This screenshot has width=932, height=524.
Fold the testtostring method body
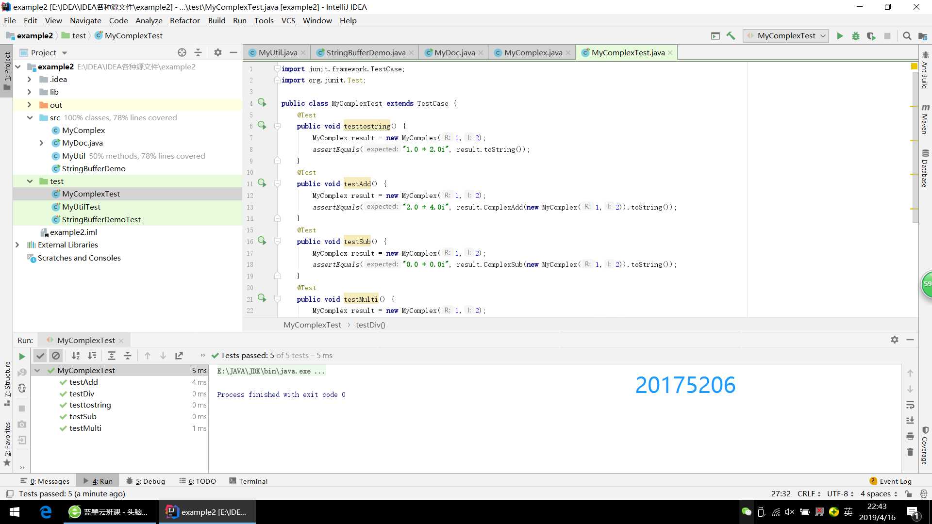(277, 126)
